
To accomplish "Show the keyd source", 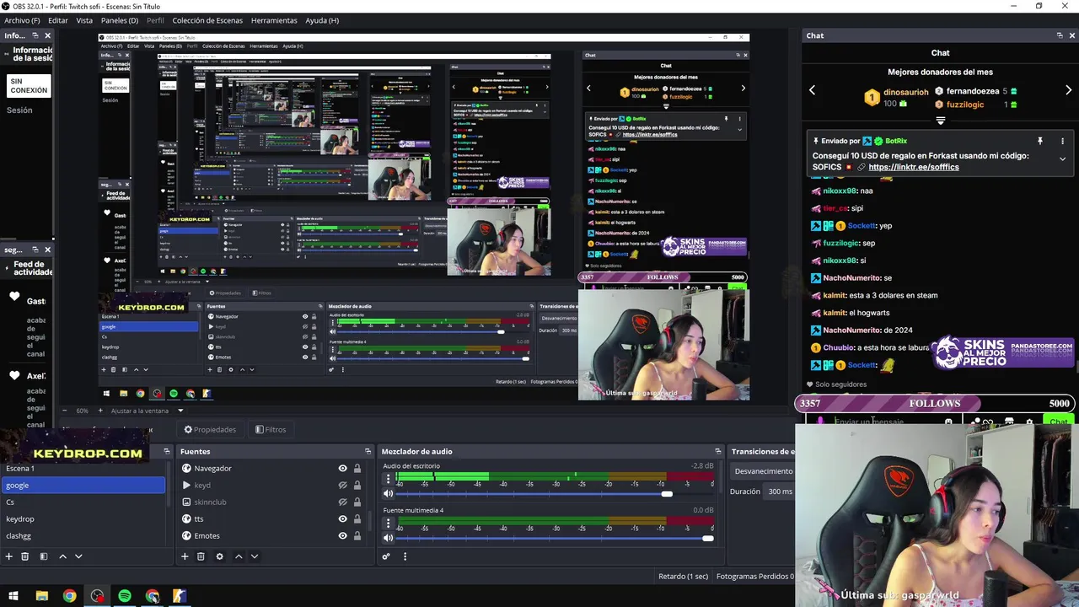I will point(342,485).
